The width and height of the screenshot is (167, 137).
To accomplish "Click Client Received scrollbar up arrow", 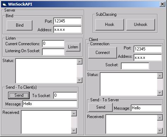I will coord(160,118).
